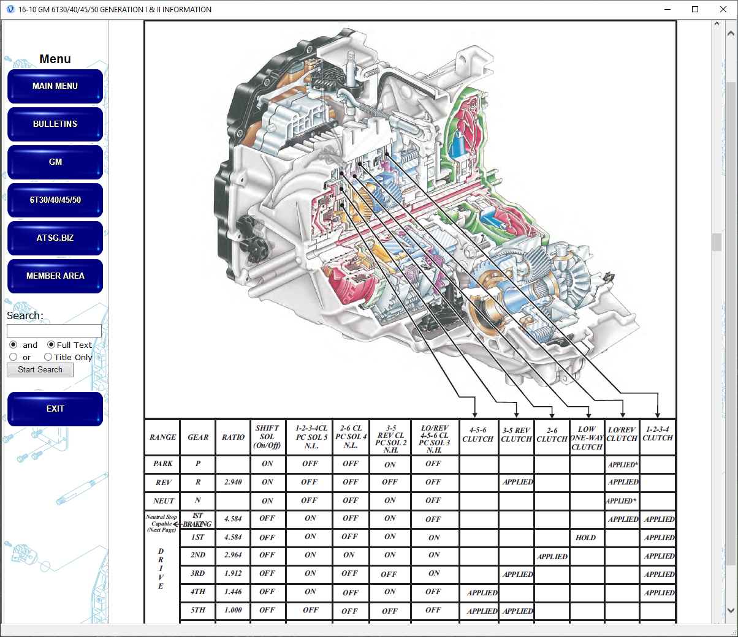Choose the Title Only search option
The width and height of the screenshot is (738, 637).
pyautogui.click(x=48, y=357)
